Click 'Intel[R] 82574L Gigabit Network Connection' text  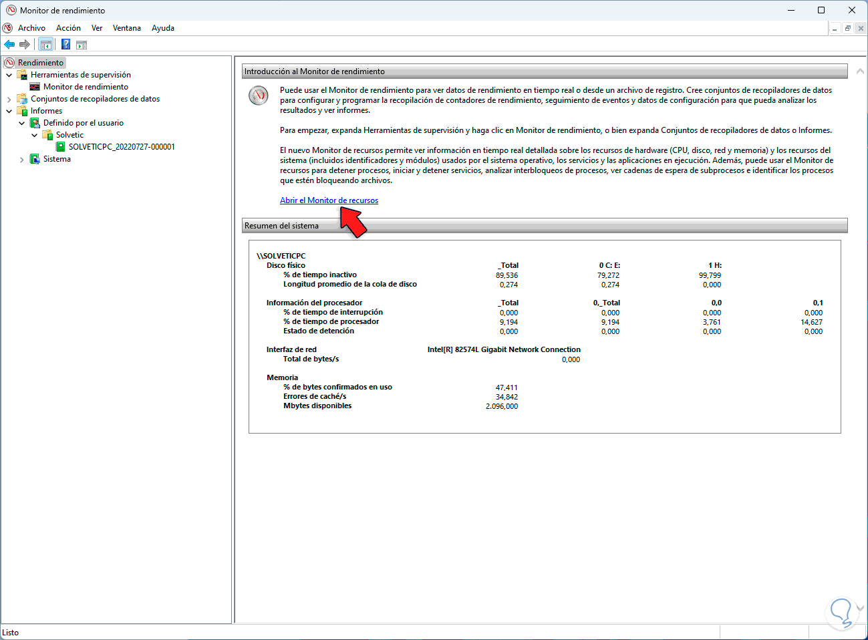(504, 349)
